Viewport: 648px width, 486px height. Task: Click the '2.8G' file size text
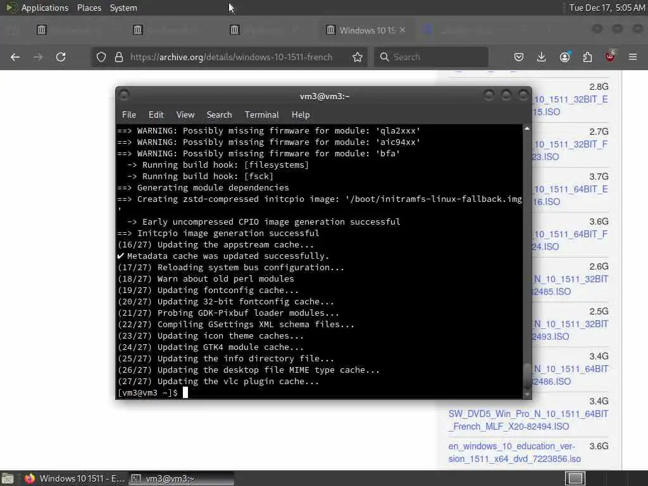599,87
